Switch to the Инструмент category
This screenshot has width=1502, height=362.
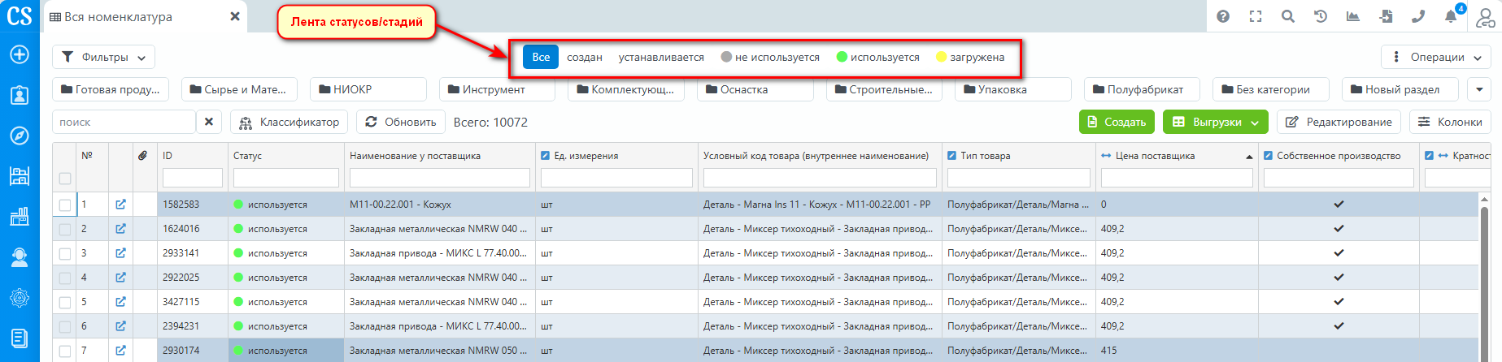coord(496,89)
